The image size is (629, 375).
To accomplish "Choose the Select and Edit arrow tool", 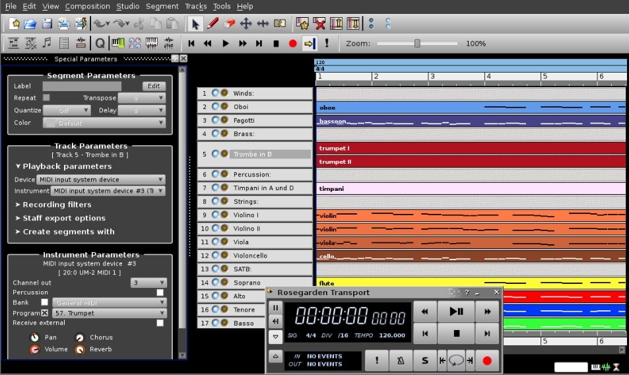I will point(195,24).
